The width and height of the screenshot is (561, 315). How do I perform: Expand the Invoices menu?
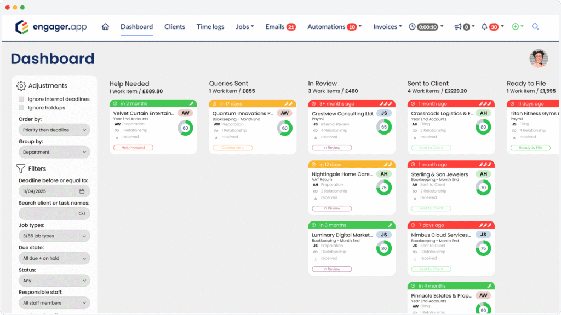tap(387, 27)
